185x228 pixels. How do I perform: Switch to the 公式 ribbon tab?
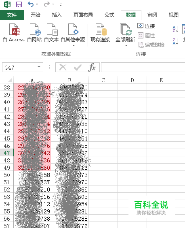pyautogui.click(x=109, y=15)
